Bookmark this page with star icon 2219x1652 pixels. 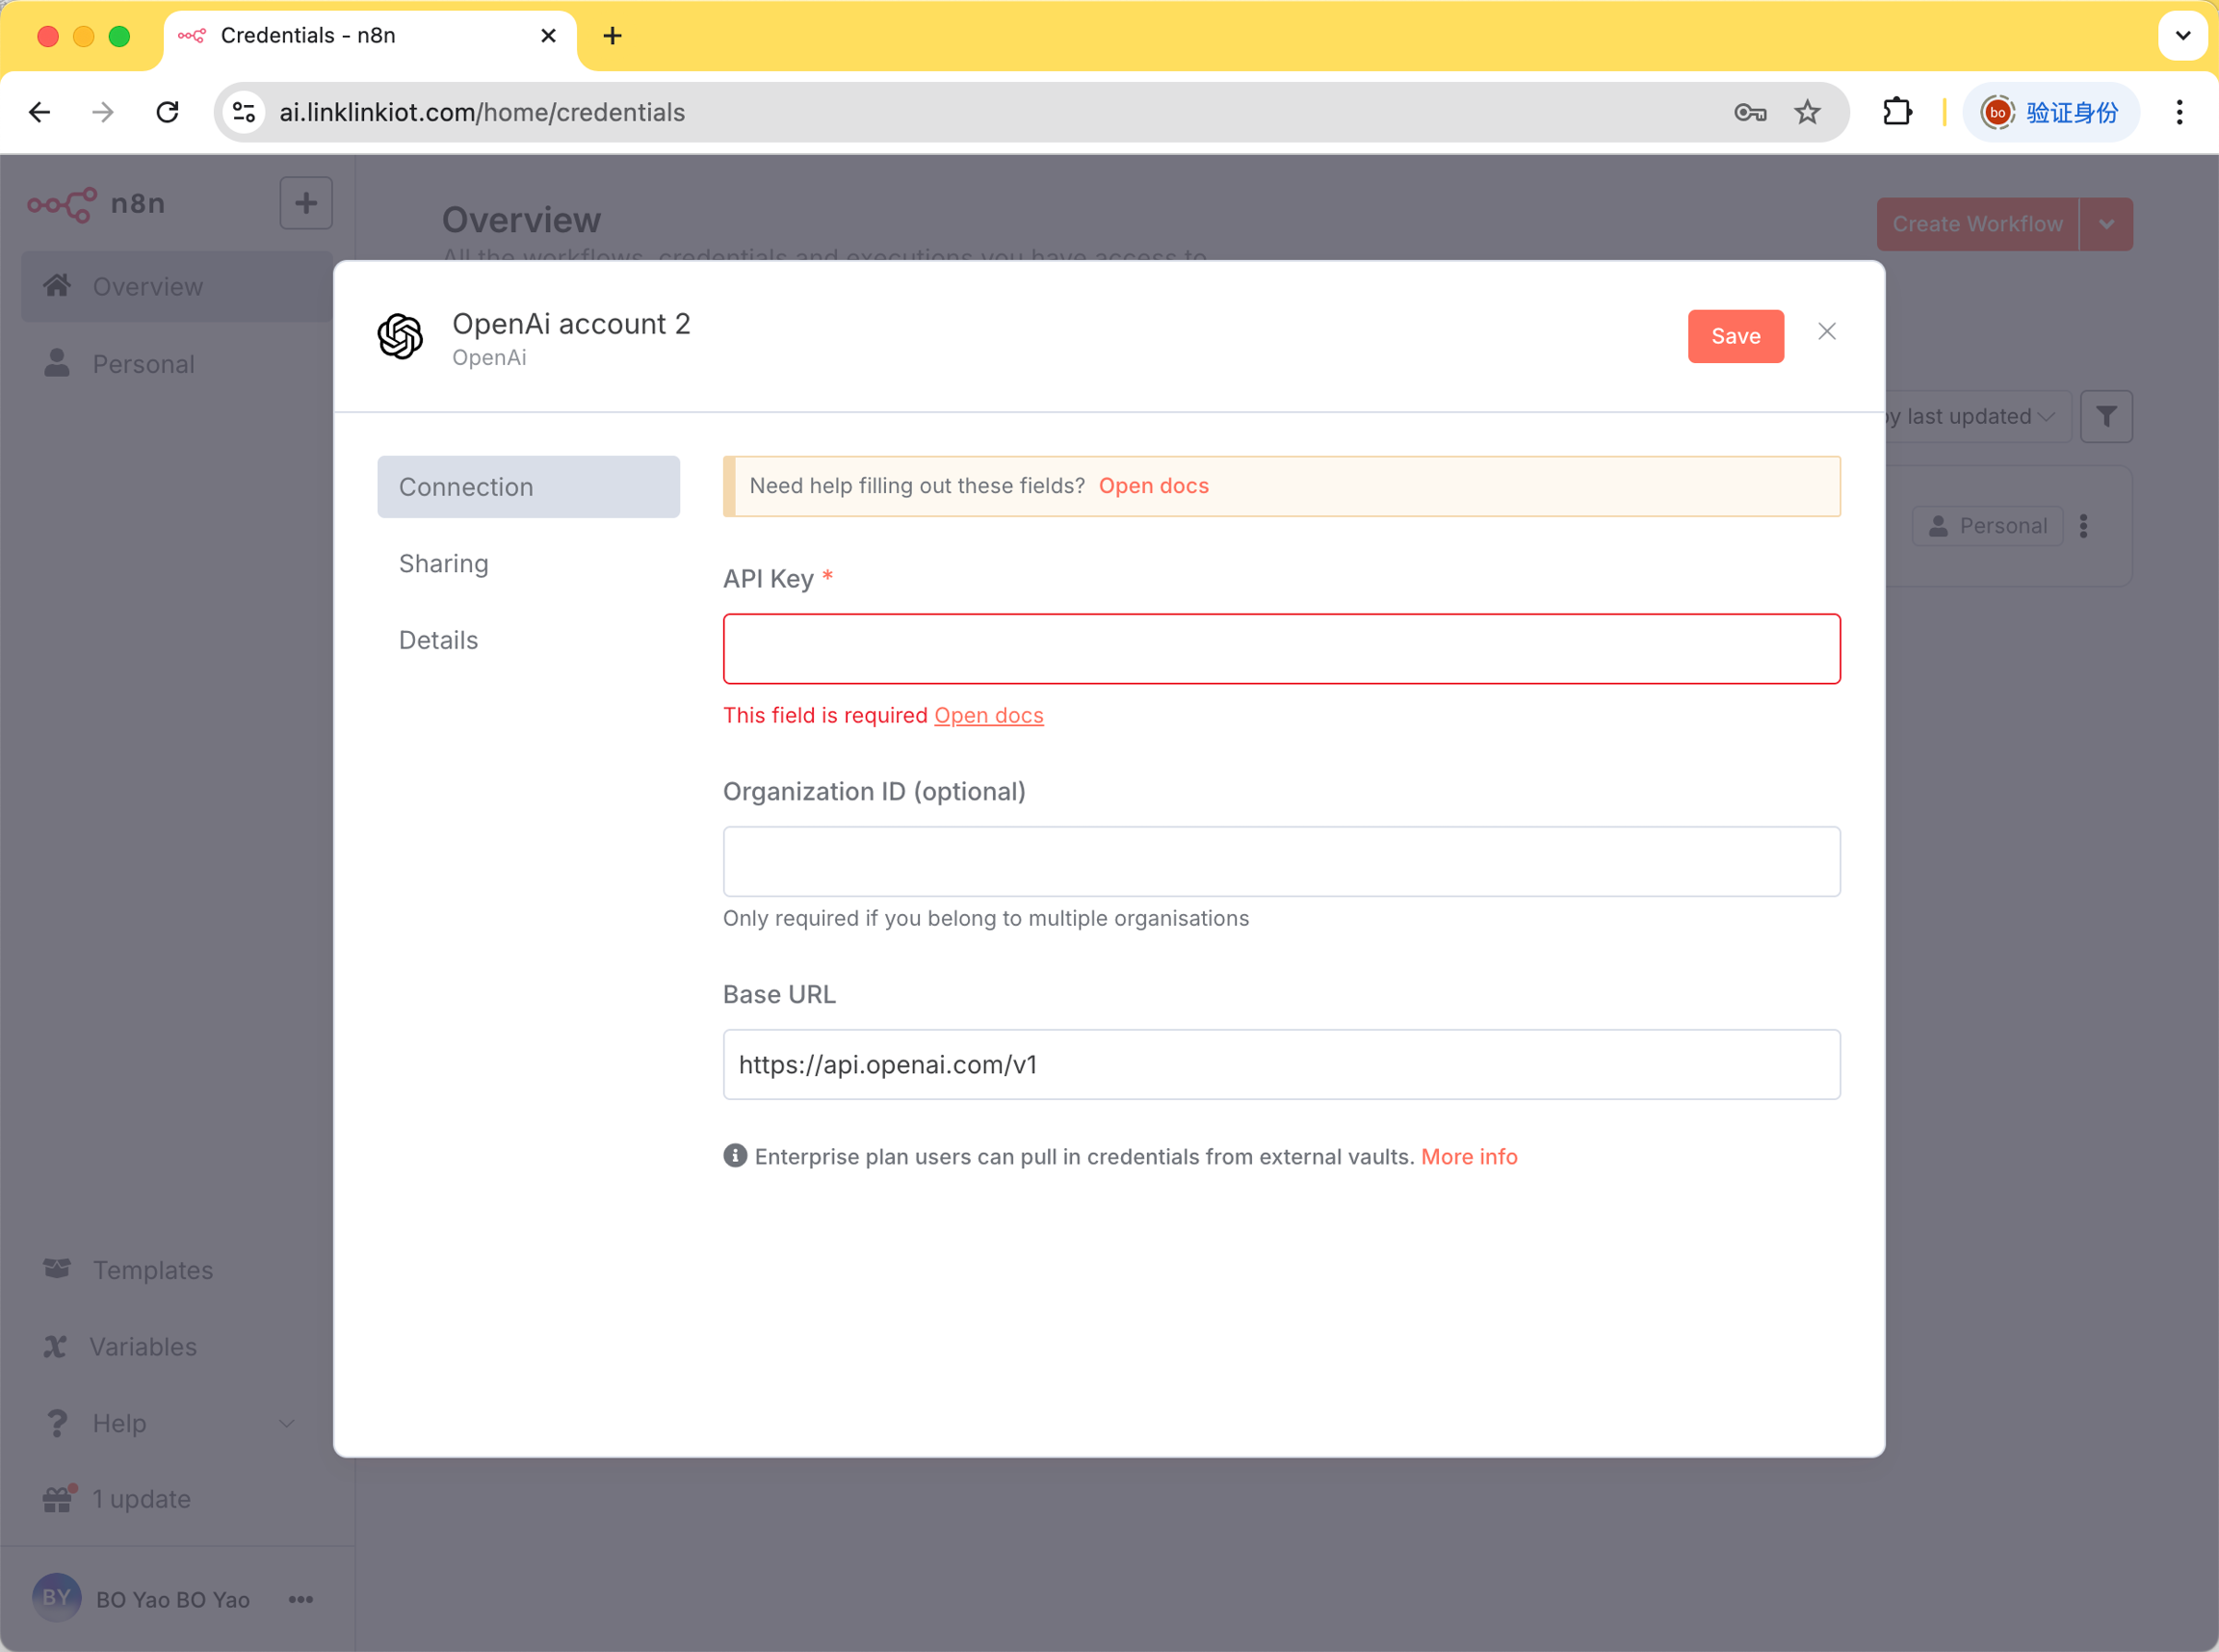(x=1807, y=112)
